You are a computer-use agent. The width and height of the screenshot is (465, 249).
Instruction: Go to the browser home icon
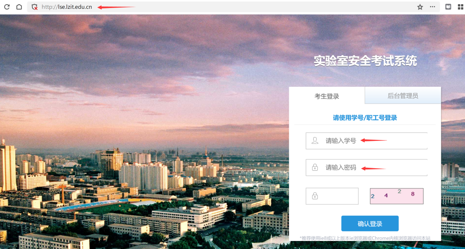coord(19,7)
